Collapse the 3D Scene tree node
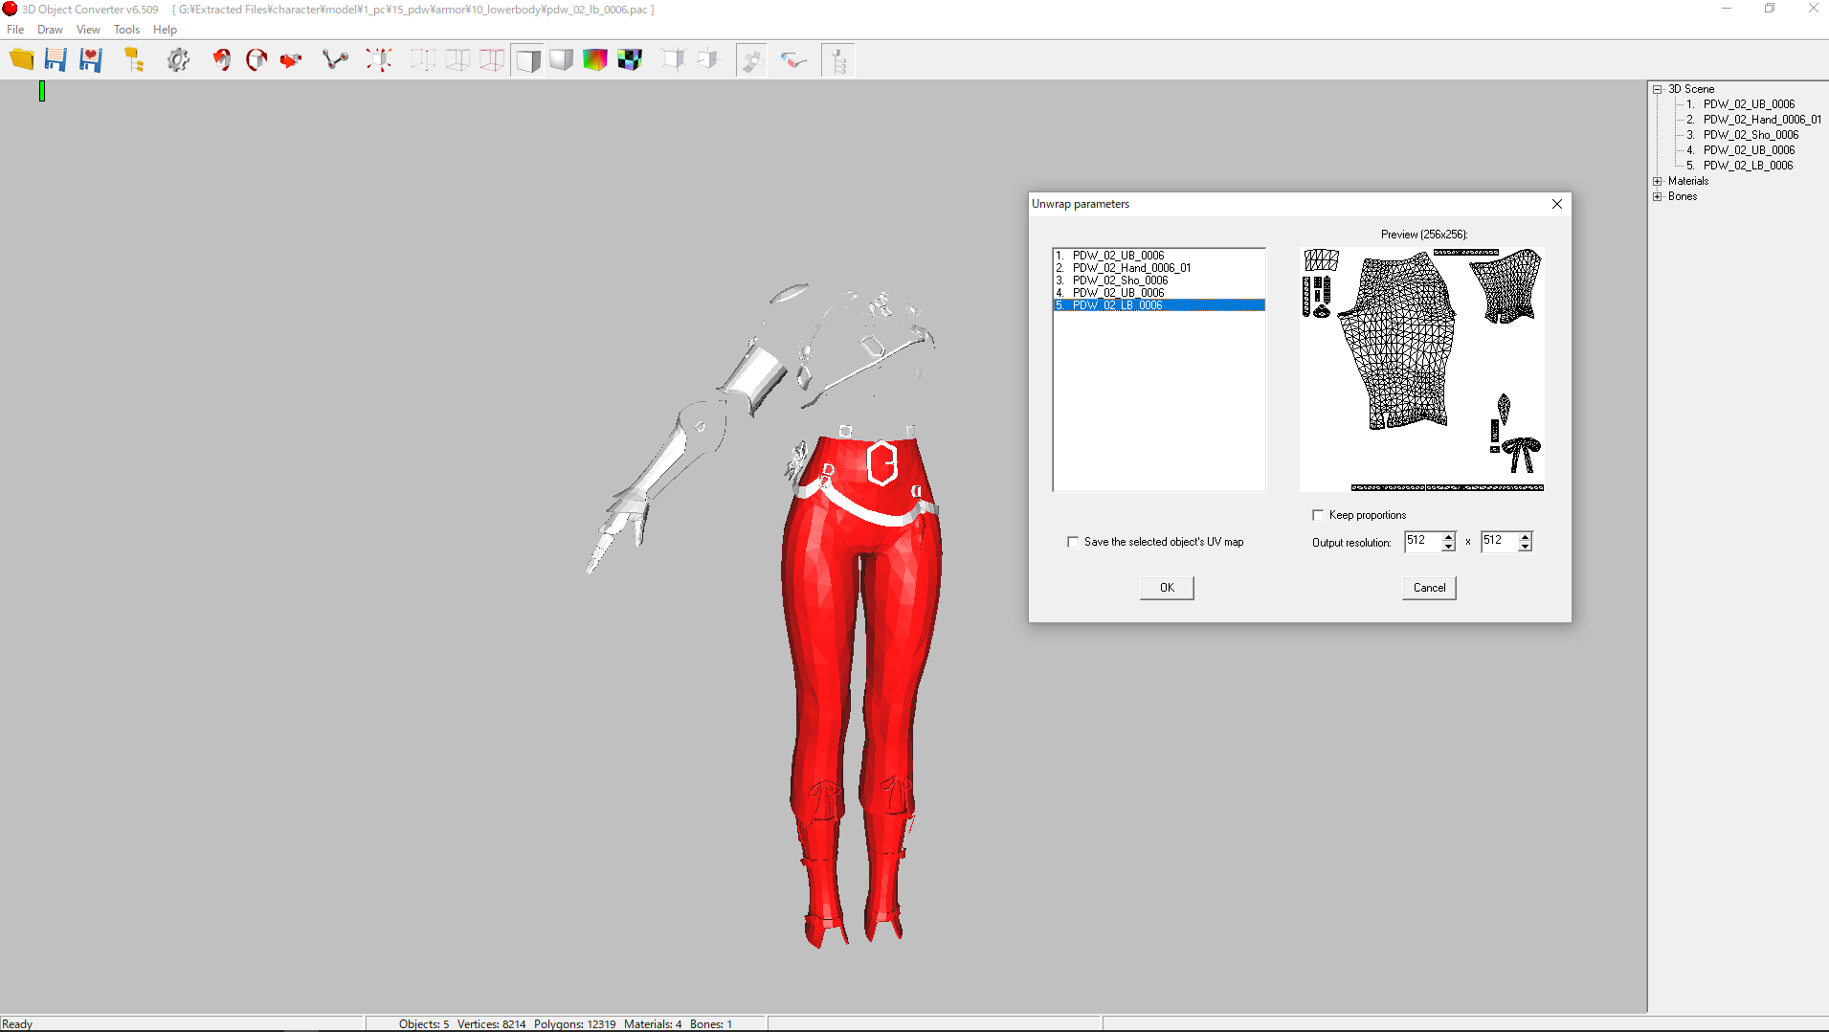The width and height of the screenshot is (1829, 1032). 1658,89
